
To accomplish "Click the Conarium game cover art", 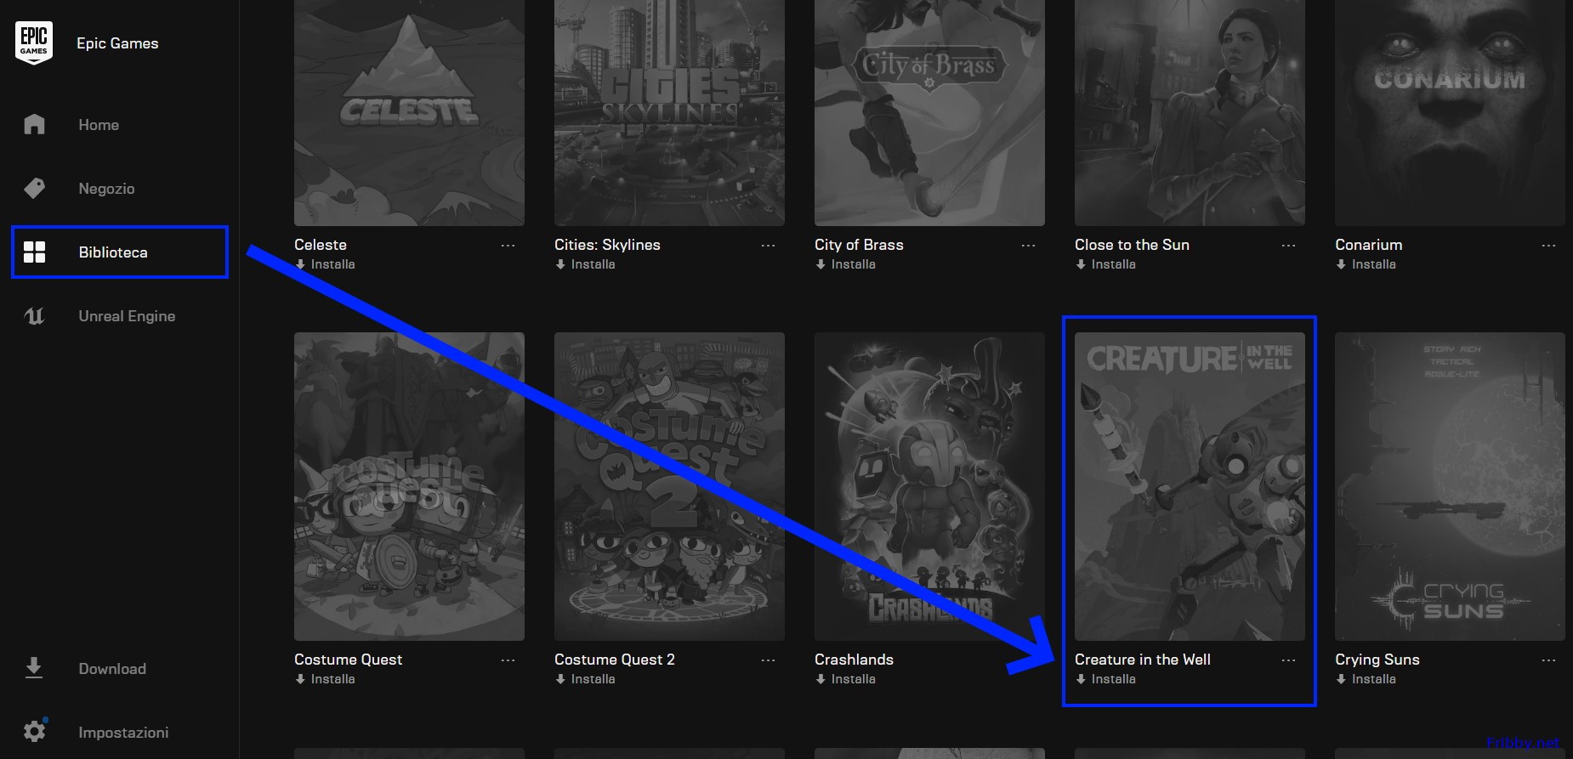I will 1449,112.
